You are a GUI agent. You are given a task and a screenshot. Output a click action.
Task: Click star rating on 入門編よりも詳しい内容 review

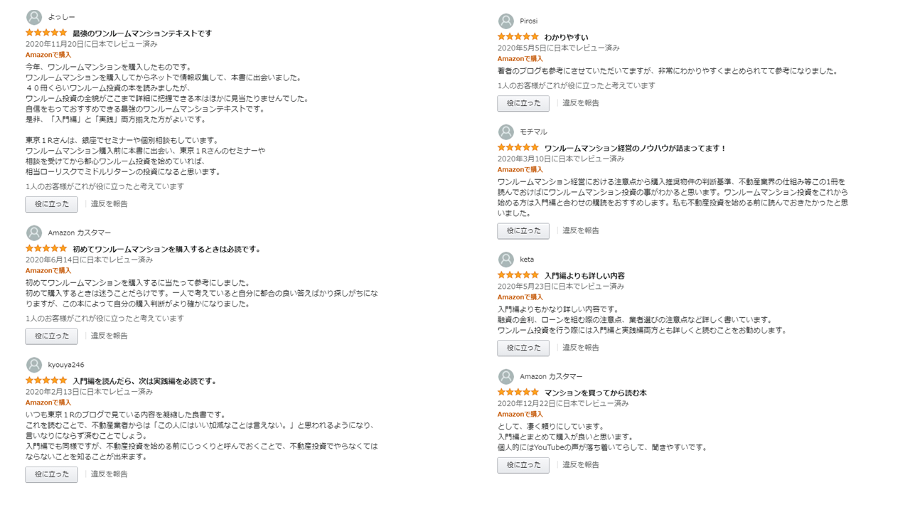point(518,274)
